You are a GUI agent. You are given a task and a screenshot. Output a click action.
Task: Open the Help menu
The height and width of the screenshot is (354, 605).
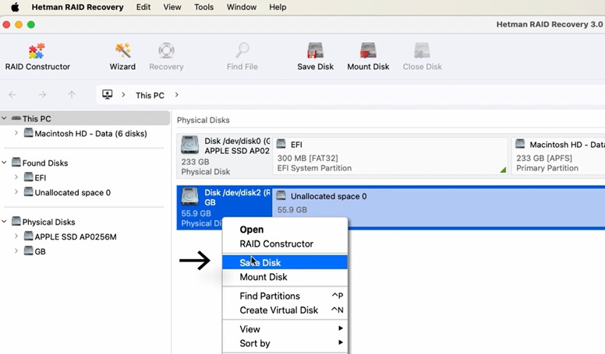[278, 7]
